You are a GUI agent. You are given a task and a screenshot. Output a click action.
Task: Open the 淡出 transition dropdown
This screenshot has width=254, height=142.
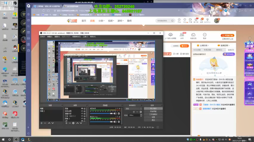pos(133,109)
